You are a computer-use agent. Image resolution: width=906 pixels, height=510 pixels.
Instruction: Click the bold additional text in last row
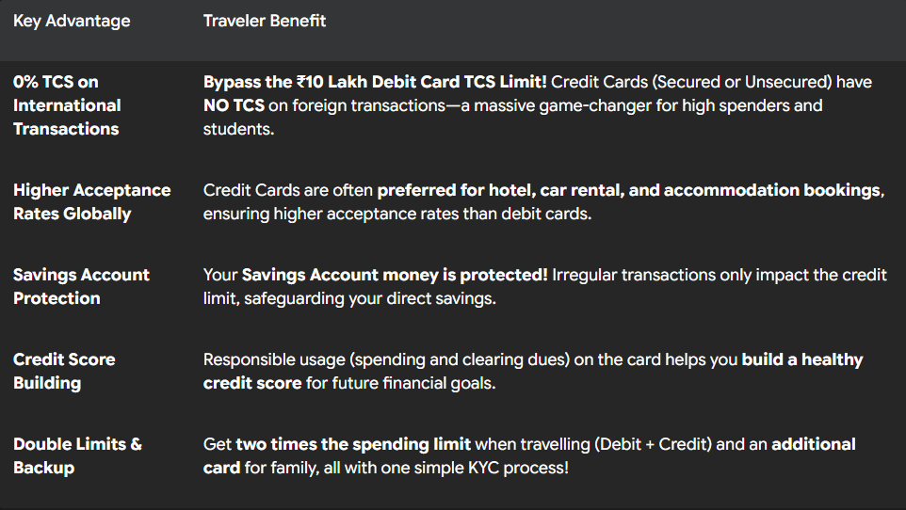(814, 444)
